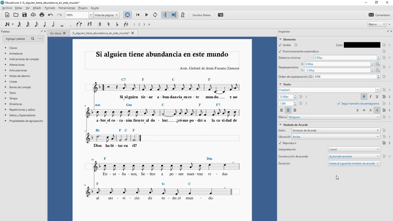
Task: Toggle the Visible checkbox
Action: point(280,45)
